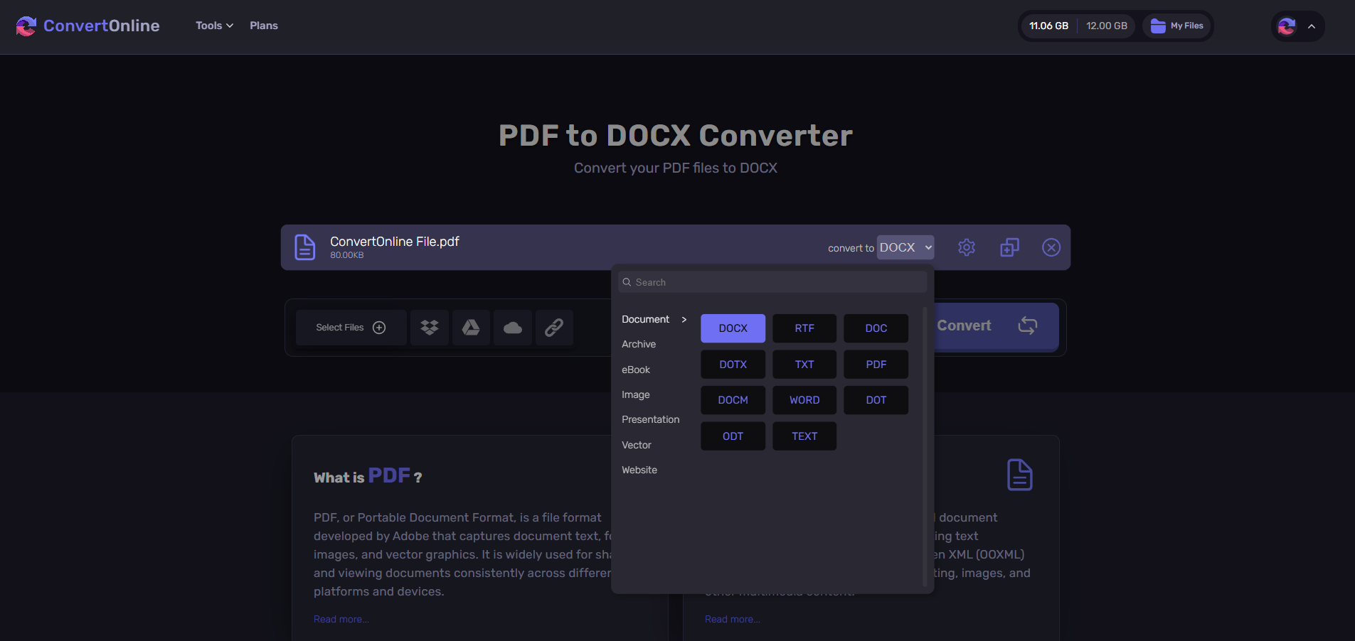Remove ConvertOnline File.pdf with X icon
Viewport: 1355px width, 641px height.
pos(1051,247)
